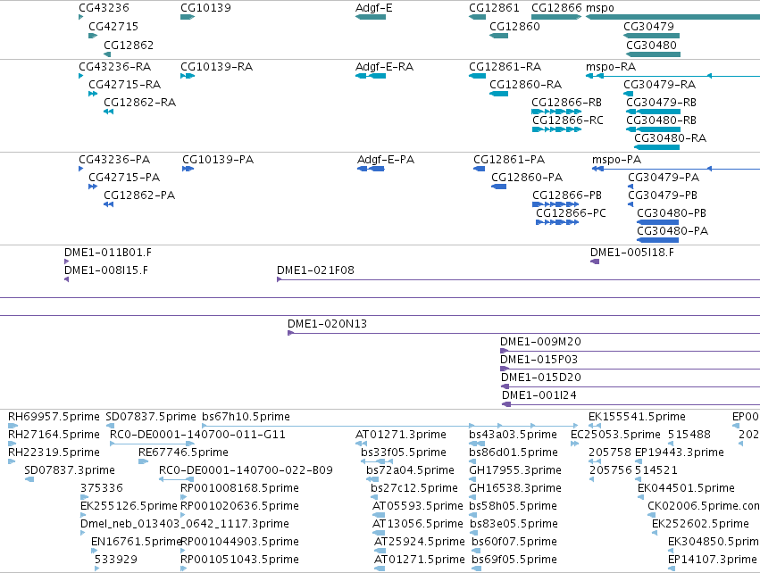Click EST 533929
Image resolution: width=760 pixels, height=573 pixels.
tap(97, 569)
